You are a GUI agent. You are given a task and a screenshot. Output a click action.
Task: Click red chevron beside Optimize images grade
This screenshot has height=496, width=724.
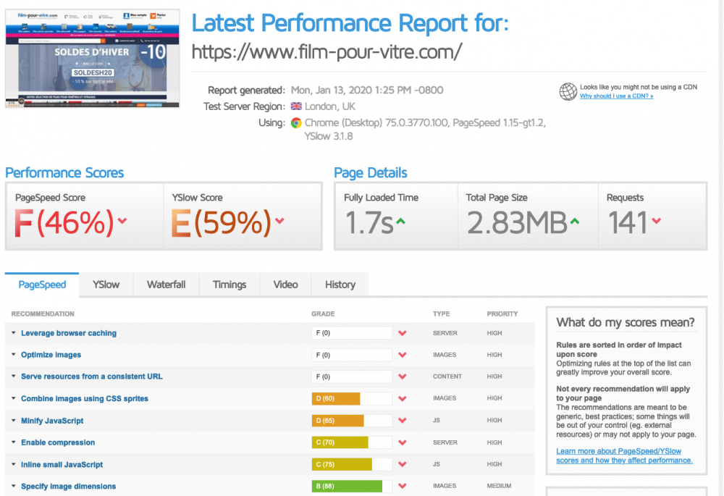click(402, 355)
